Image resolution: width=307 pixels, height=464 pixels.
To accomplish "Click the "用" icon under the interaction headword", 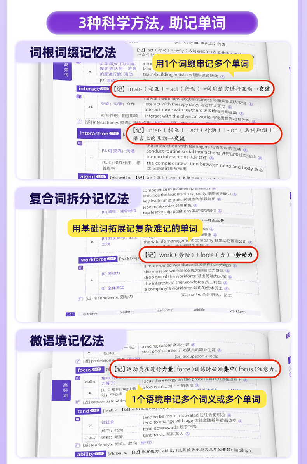I will coord(80,143).
